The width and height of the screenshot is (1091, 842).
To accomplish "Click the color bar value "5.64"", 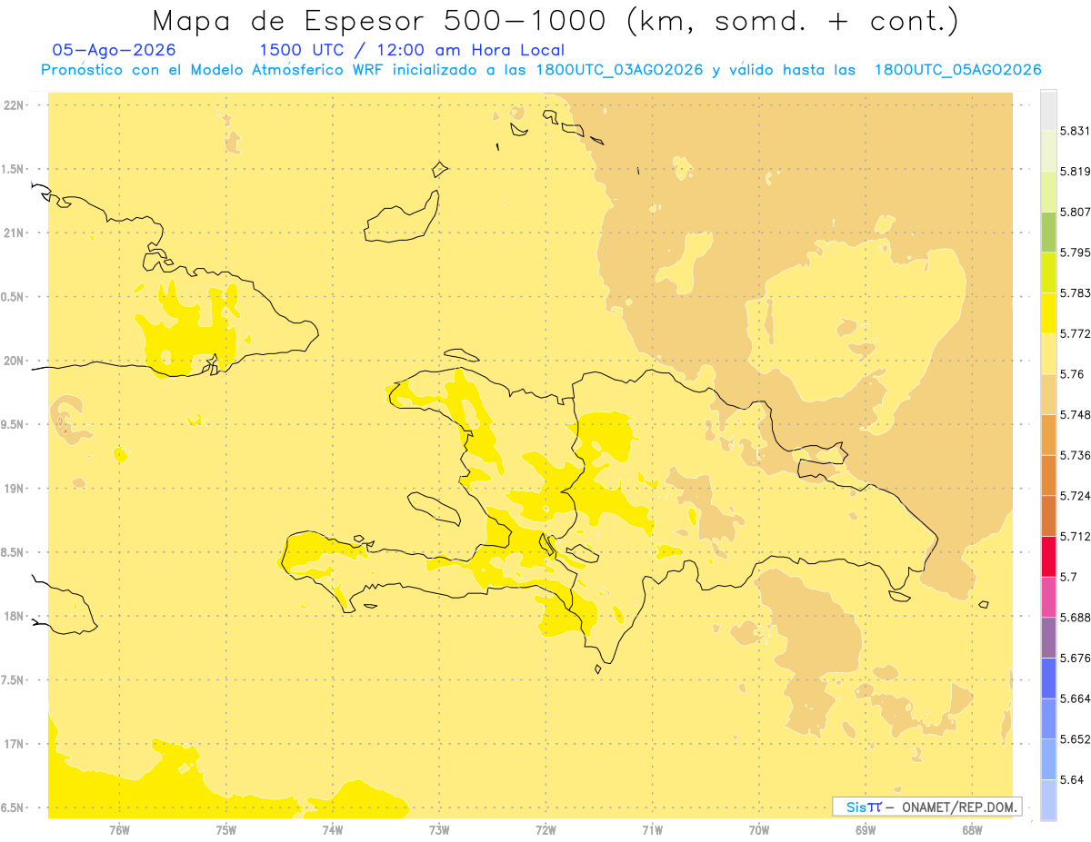I will tap(1071, 780).
